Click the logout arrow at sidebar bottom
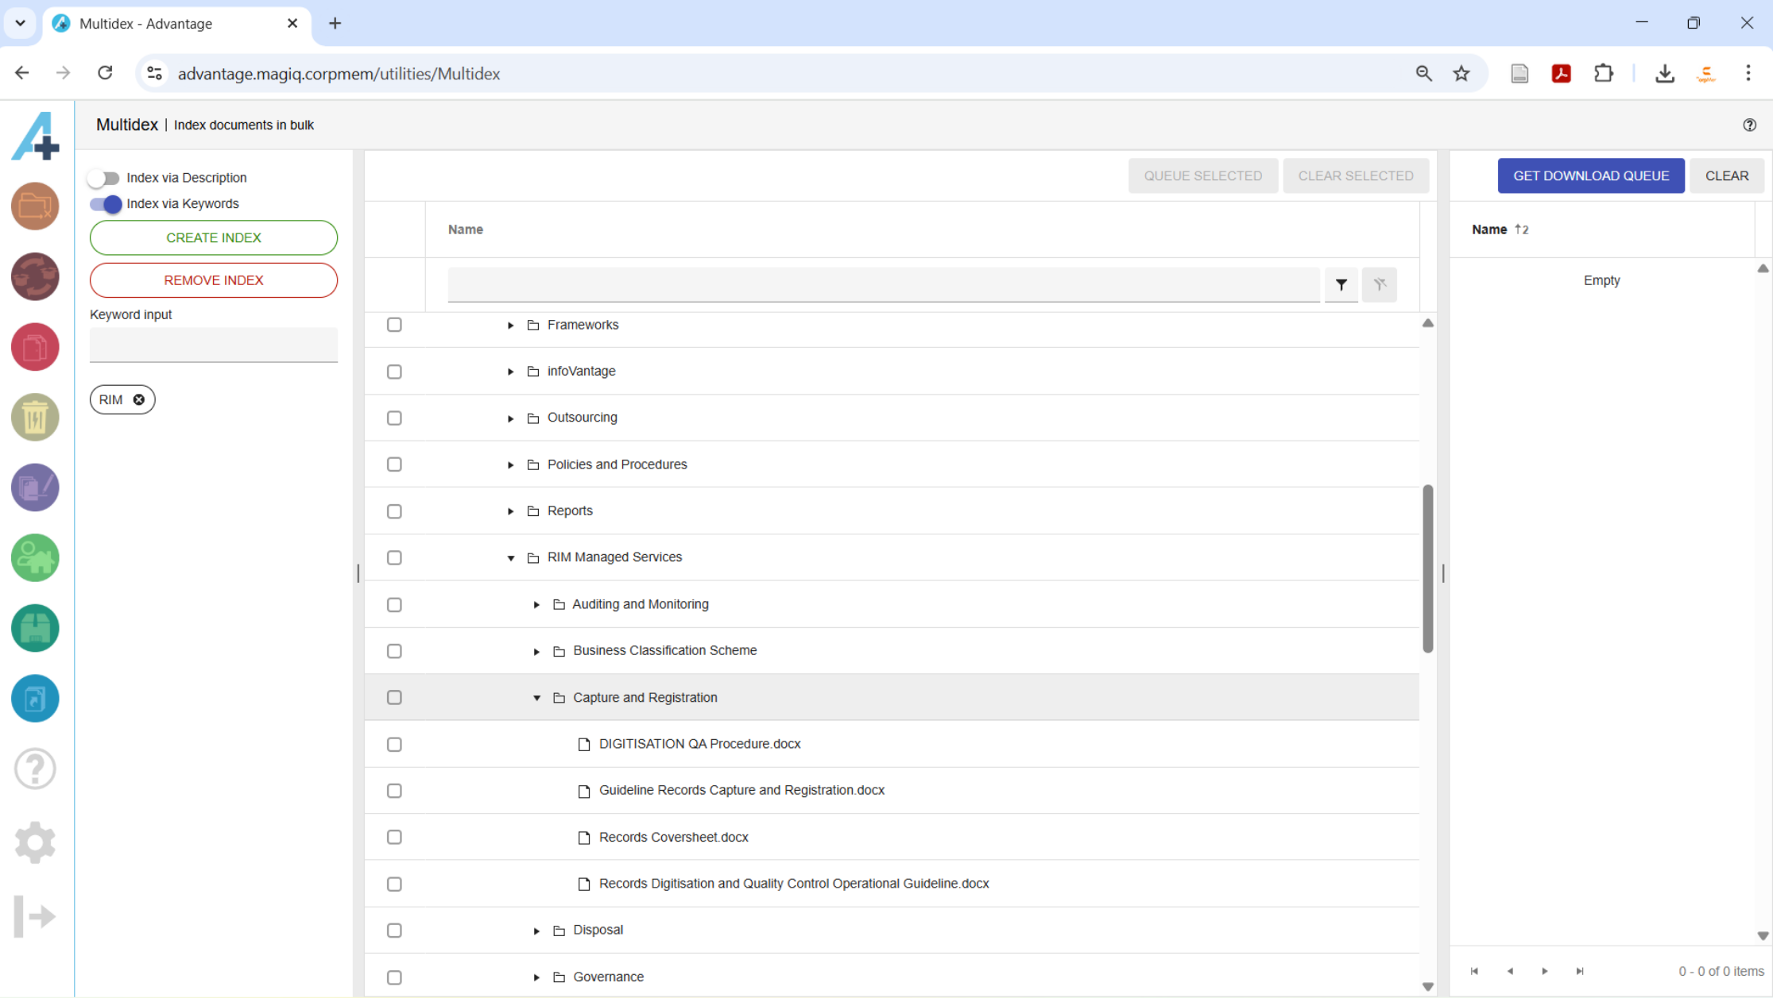Image resolution: width=1773 pixels, height=998 pixels. 35,916
